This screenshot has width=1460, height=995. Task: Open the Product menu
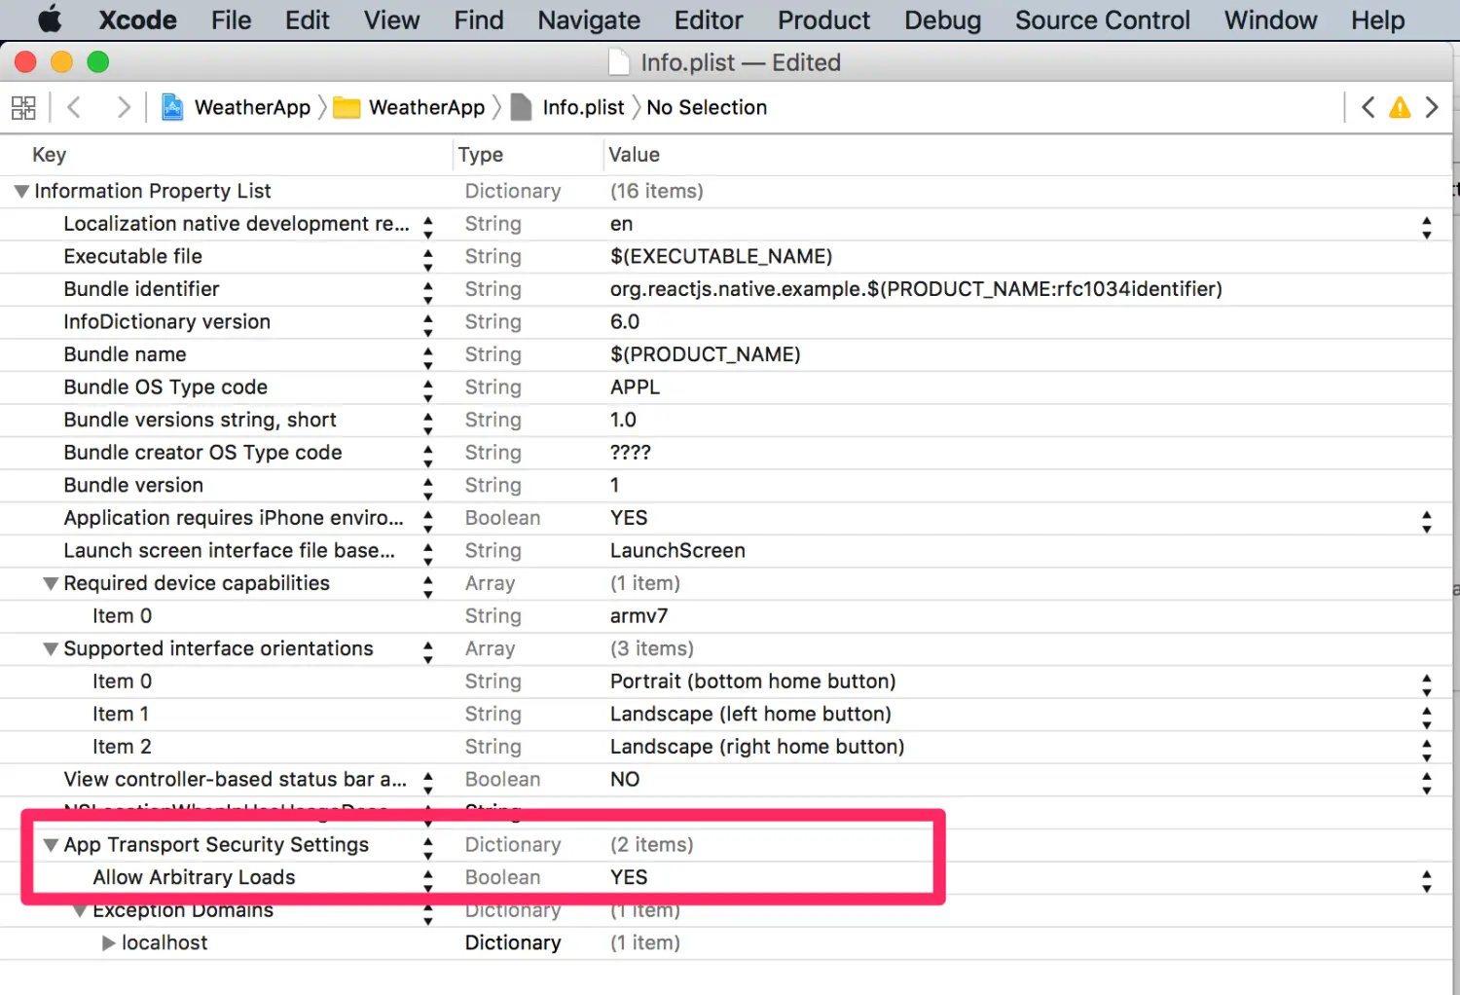[823, 19]
